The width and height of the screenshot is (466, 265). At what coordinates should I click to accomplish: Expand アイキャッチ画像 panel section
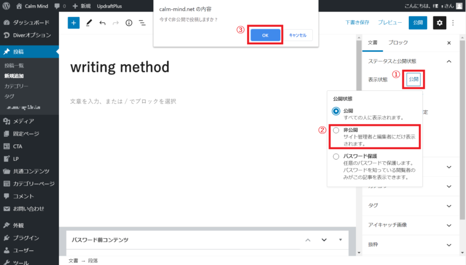tap(411, 225)
